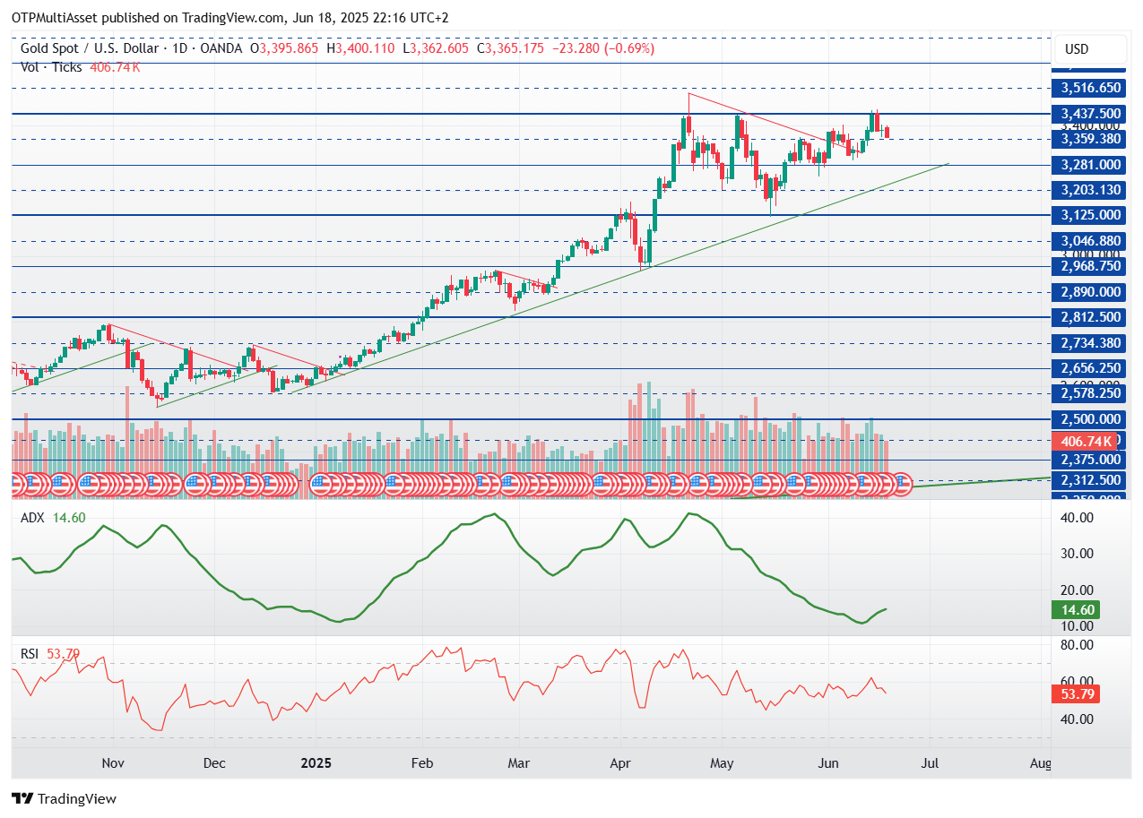
Task: Click the Nov label on the time axis
Action: (112, 764)
